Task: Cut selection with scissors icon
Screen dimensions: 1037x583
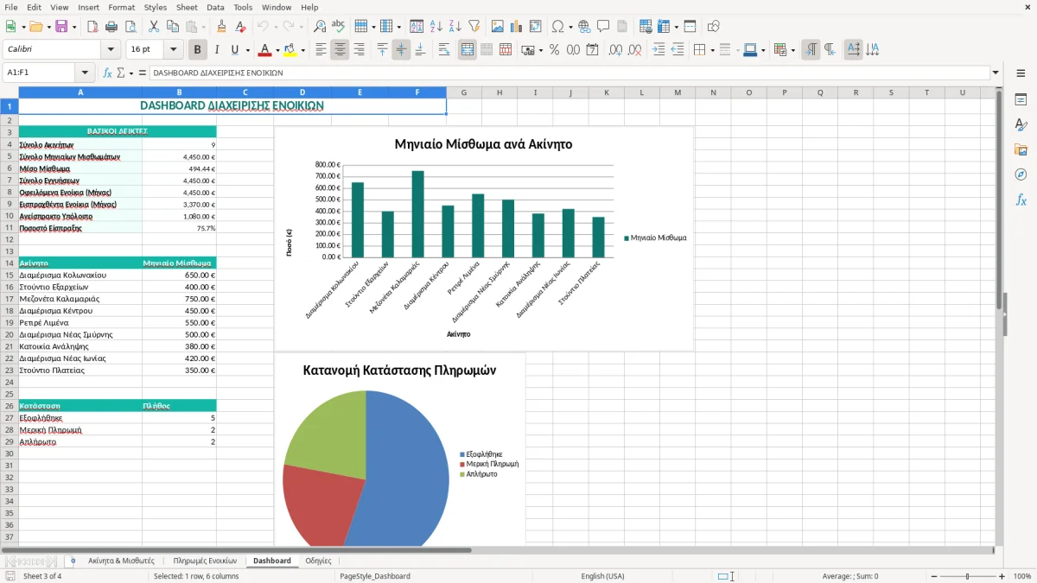Action: (154, 27)
